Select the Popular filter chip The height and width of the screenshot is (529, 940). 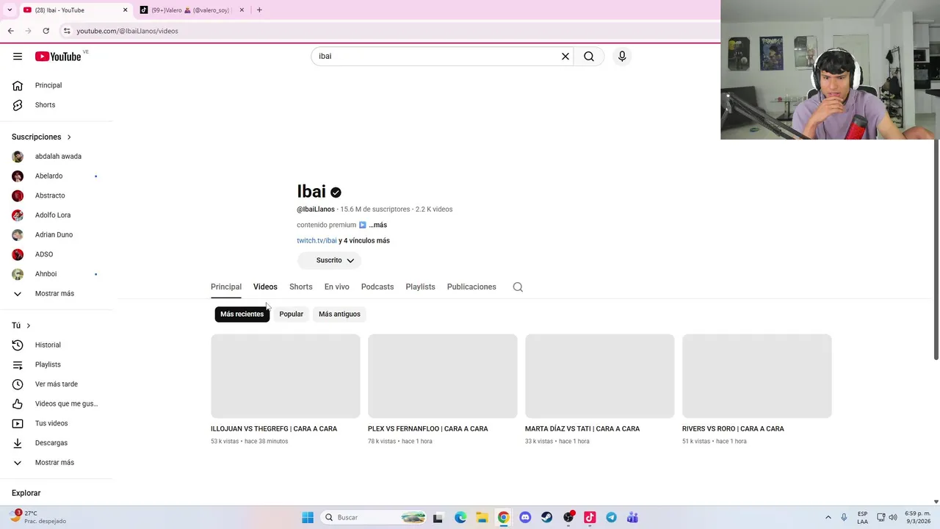[291, 314]
